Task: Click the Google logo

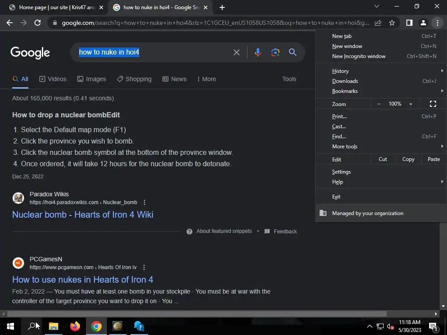Action: coord(30,53)
